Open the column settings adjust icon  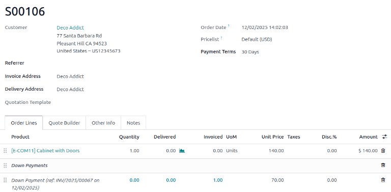click(384, 136)
